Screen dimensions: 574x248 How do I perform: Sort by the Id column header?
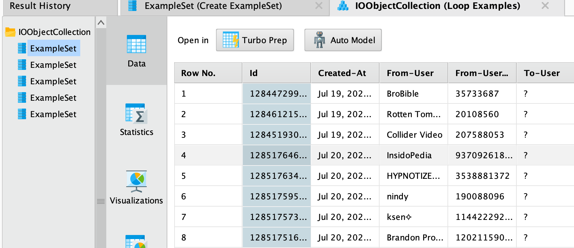pos(277,73)
